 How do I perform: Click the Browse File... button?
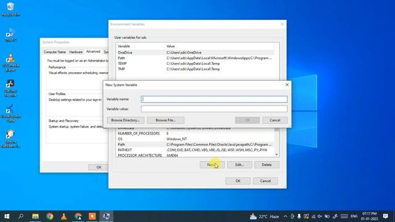165,120
